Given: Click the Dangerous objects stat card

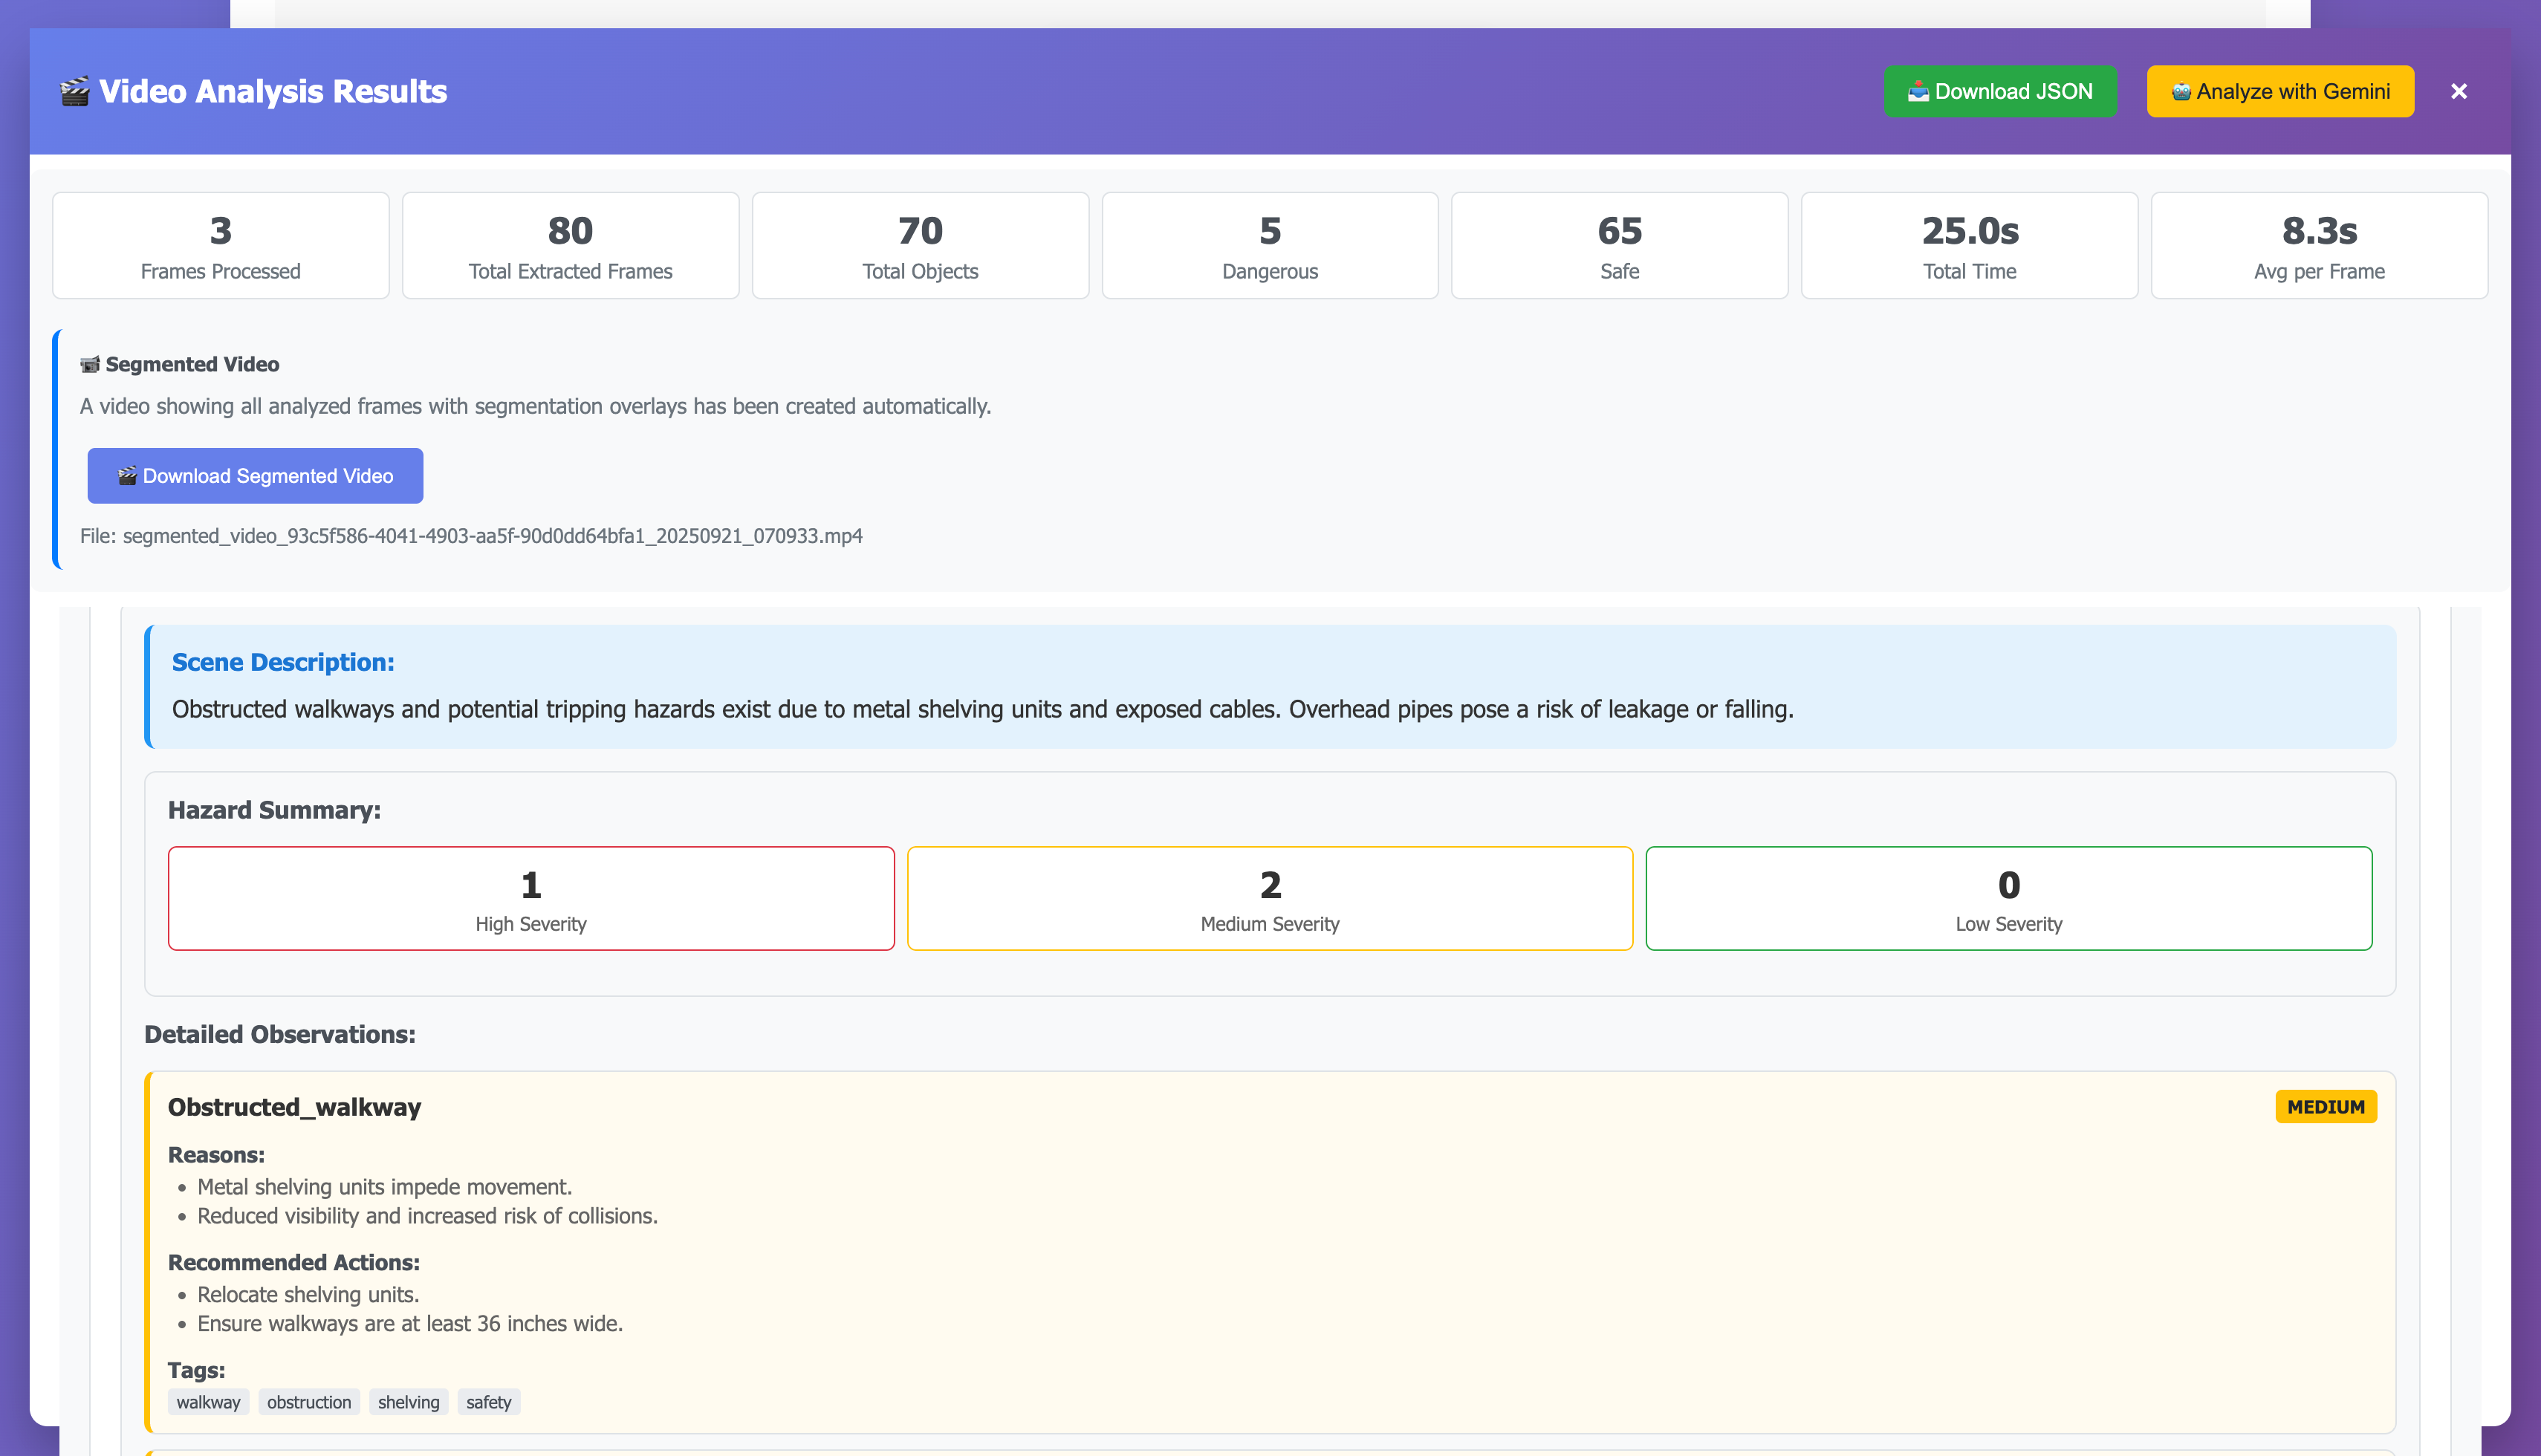Looking at the screenshot, I should 1269,246.
